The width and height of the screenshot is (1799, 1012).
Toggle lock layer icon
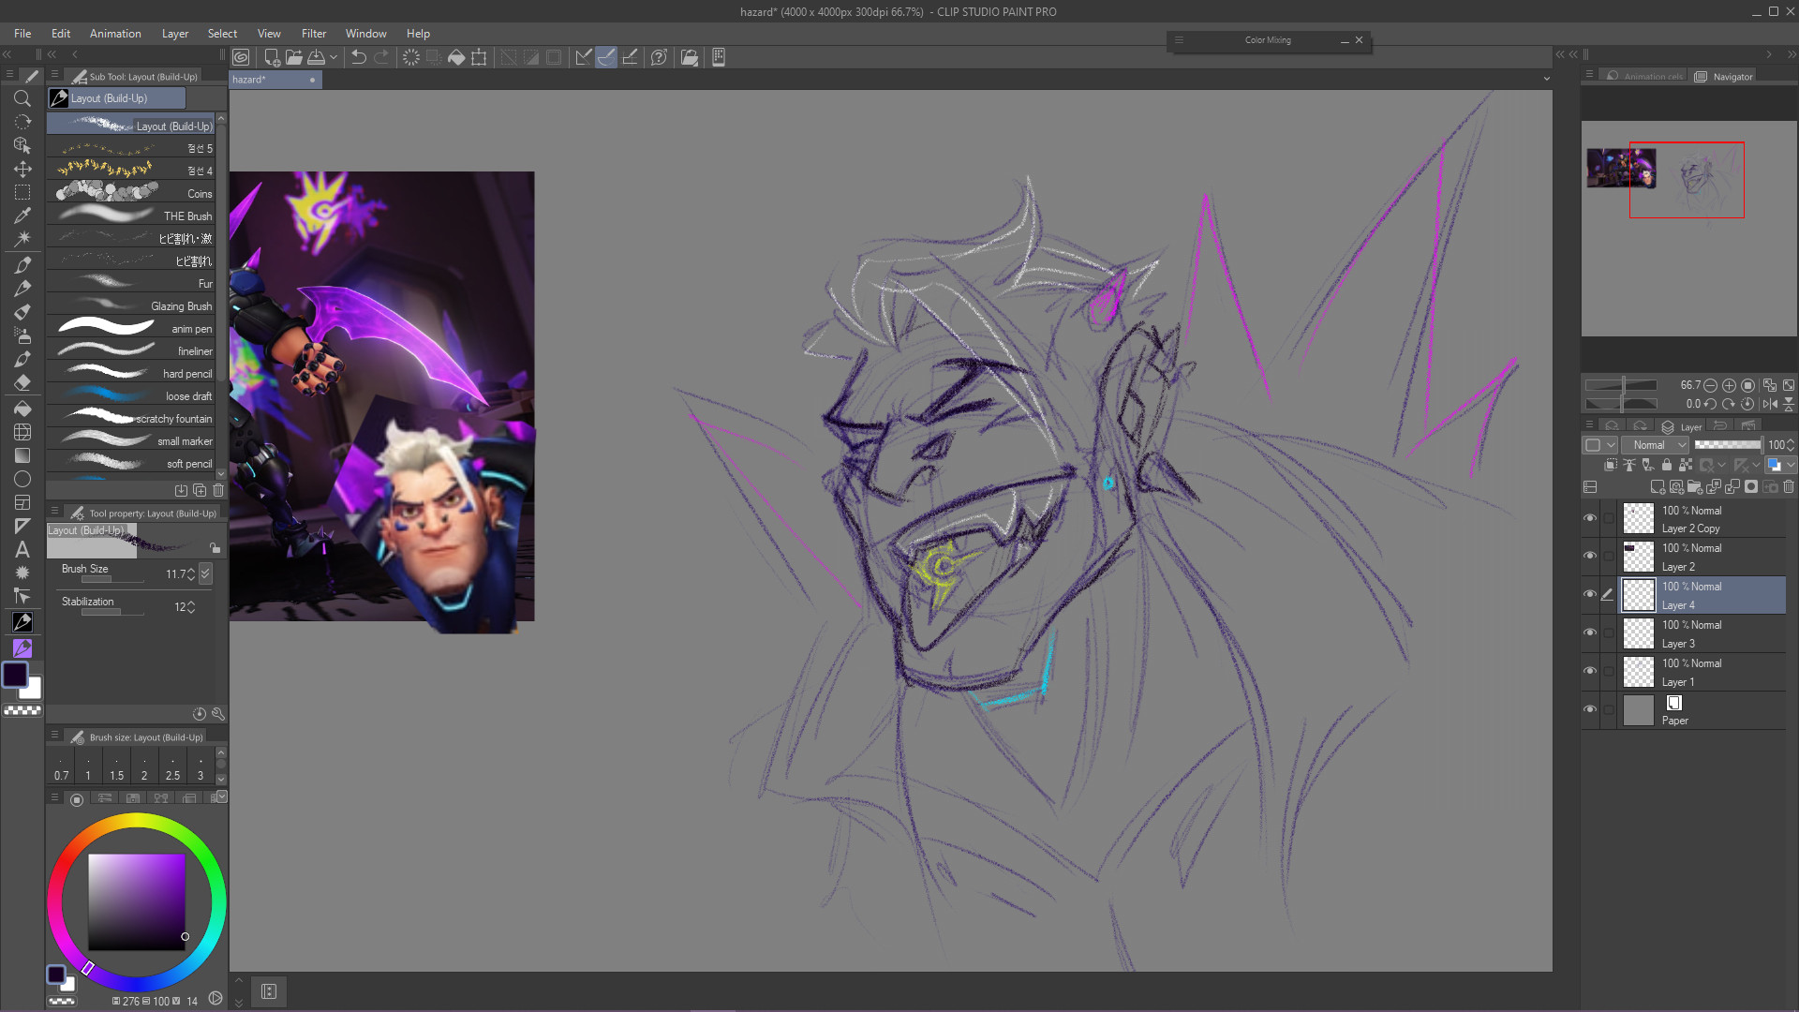(x=1667, y=465)
